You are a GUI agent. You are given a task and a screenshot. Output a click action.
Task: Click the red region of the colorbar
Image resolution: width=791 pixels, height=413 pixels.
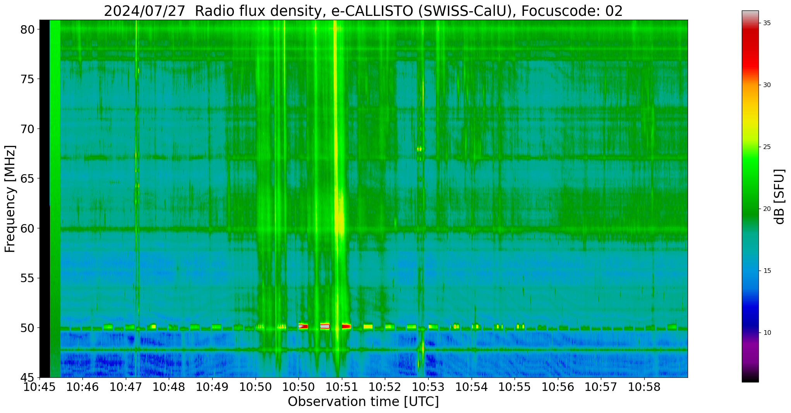[x=750, y=50]
